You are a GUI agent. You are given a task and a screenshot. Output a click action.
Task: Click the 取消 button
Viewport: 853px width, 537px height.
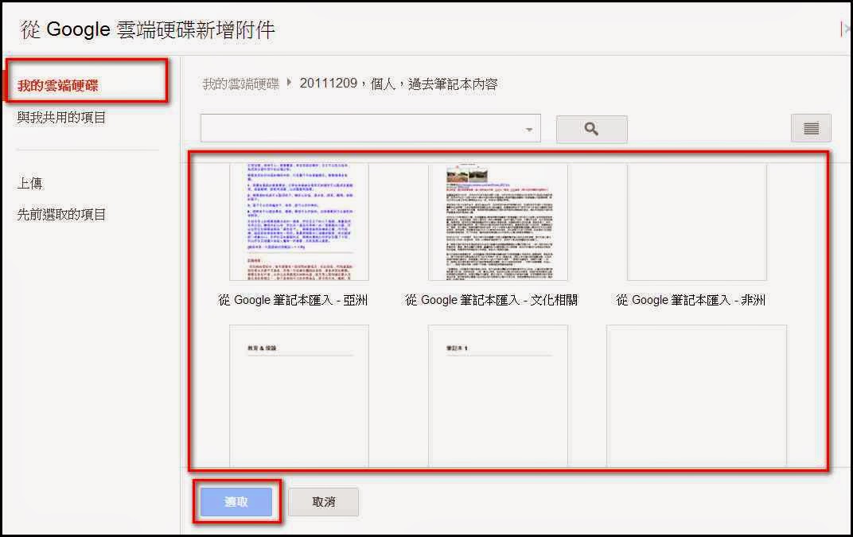(x=324, y=502)
